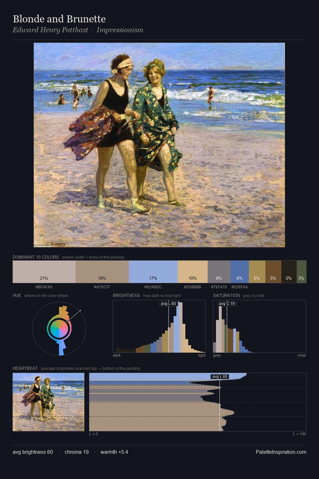The width and height of the screenshot is (319, 479).
Task: Click the avg C 19 marker label
Action: [x=227, y=304]
